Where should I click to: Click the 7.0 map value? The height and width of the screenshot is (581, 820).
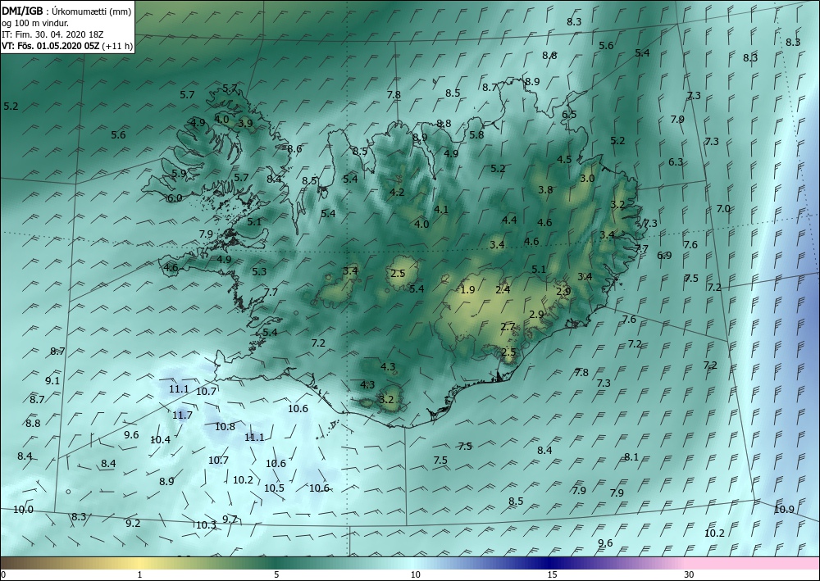tap(722, 208)
